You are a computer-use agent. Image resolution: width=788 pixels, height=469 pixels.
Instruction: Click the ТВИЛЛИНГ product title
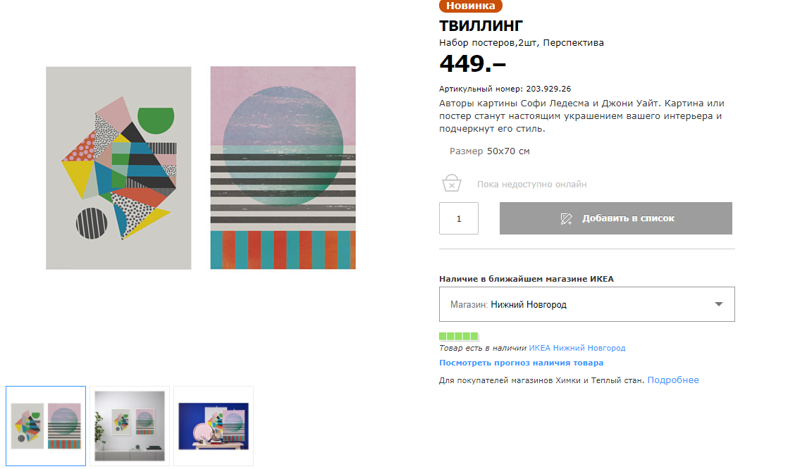coord(481,25)
